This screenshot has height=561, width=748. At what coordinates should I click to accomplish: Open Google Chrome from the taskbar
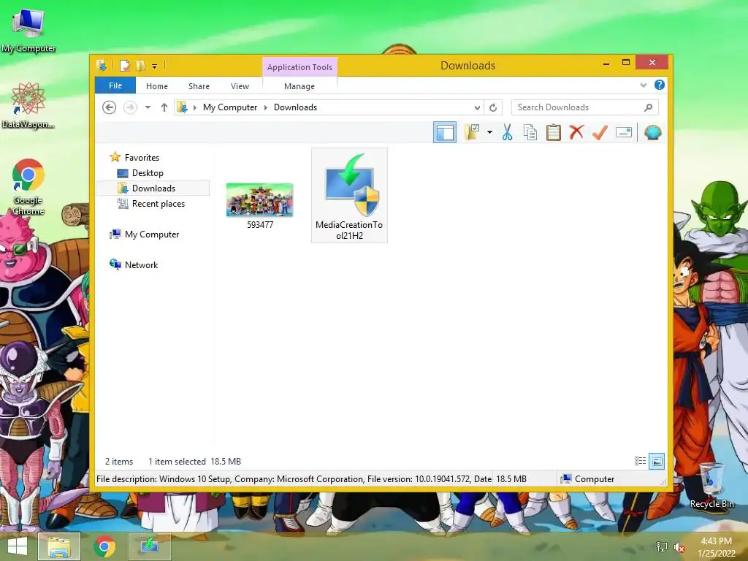[x=104, y=546]
